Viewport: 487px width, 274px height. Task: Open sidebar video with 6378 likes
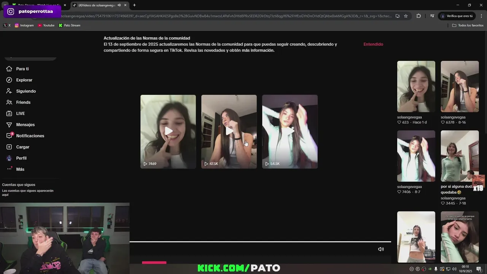coord(460,86)
